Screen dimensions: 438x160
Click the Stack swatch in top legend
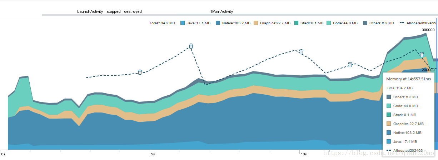pyautogui.click(x=296, y=23)
